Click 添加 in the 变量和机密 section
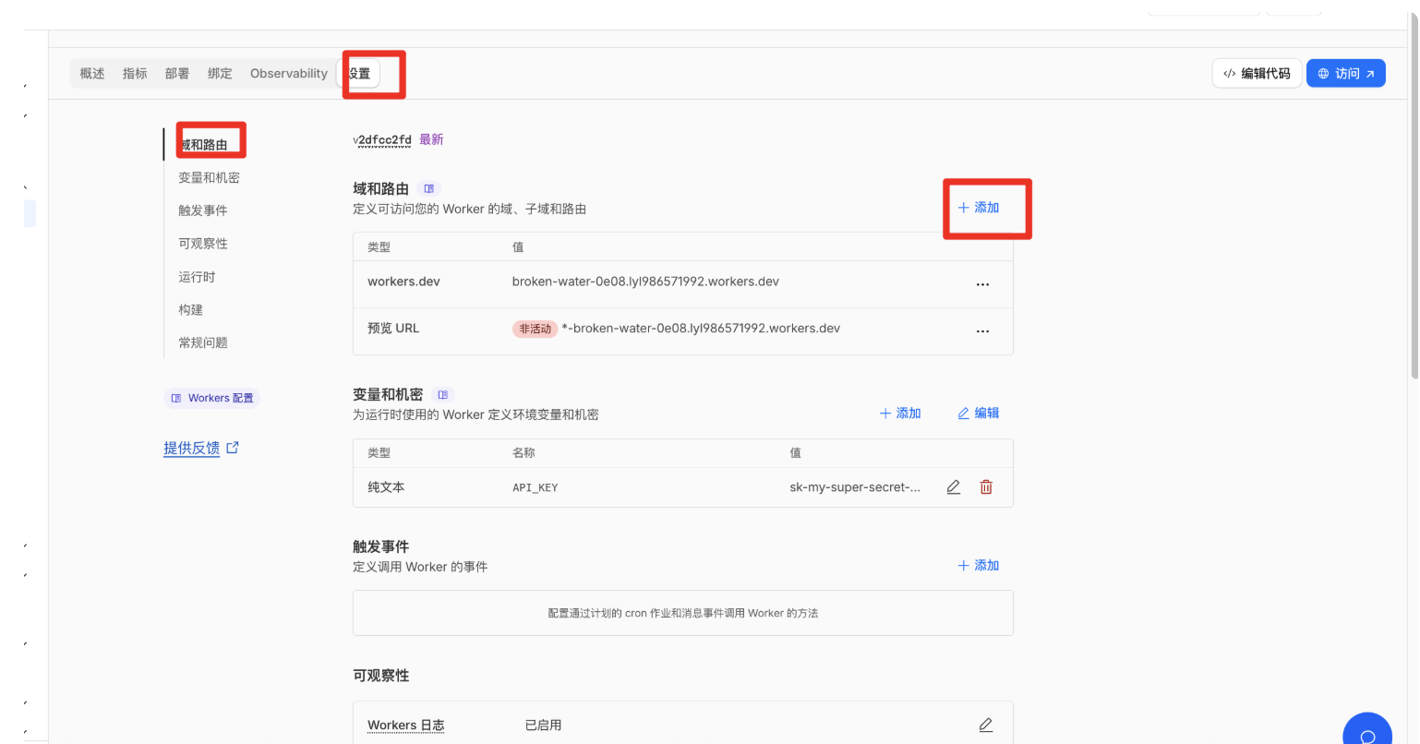This screenshot has height=744, width=1420. [900, 414]
